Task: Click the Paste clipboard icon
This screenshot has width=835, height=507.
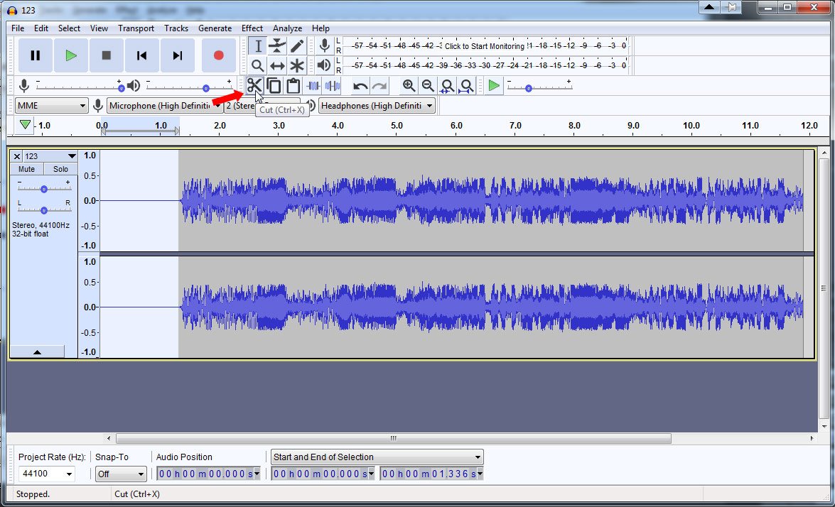Action: point(293,86)
